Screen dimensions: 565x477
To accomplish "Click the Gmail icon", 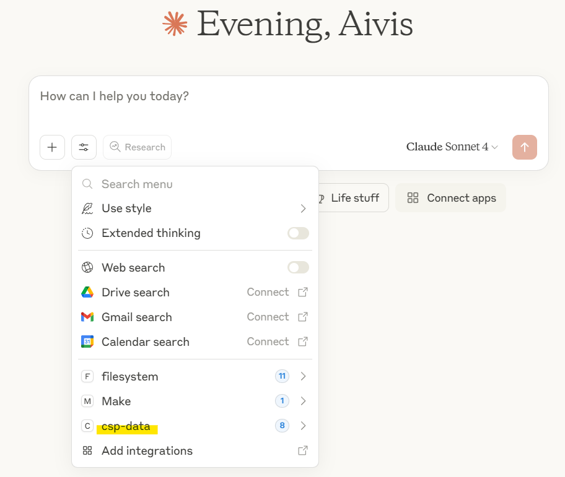I will 87,317.
